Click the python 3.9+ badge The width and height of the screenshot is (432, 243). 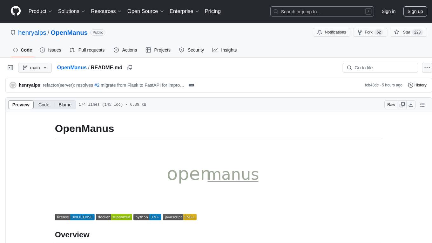147,217
